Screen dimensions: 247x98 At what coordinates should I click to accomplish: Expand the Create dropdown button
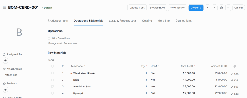[x=196, y=8]
